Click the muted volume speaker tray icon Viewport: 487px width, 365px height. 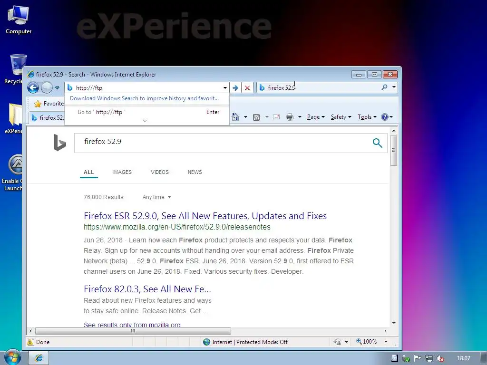pyautogui.click(x=440, y=358)
